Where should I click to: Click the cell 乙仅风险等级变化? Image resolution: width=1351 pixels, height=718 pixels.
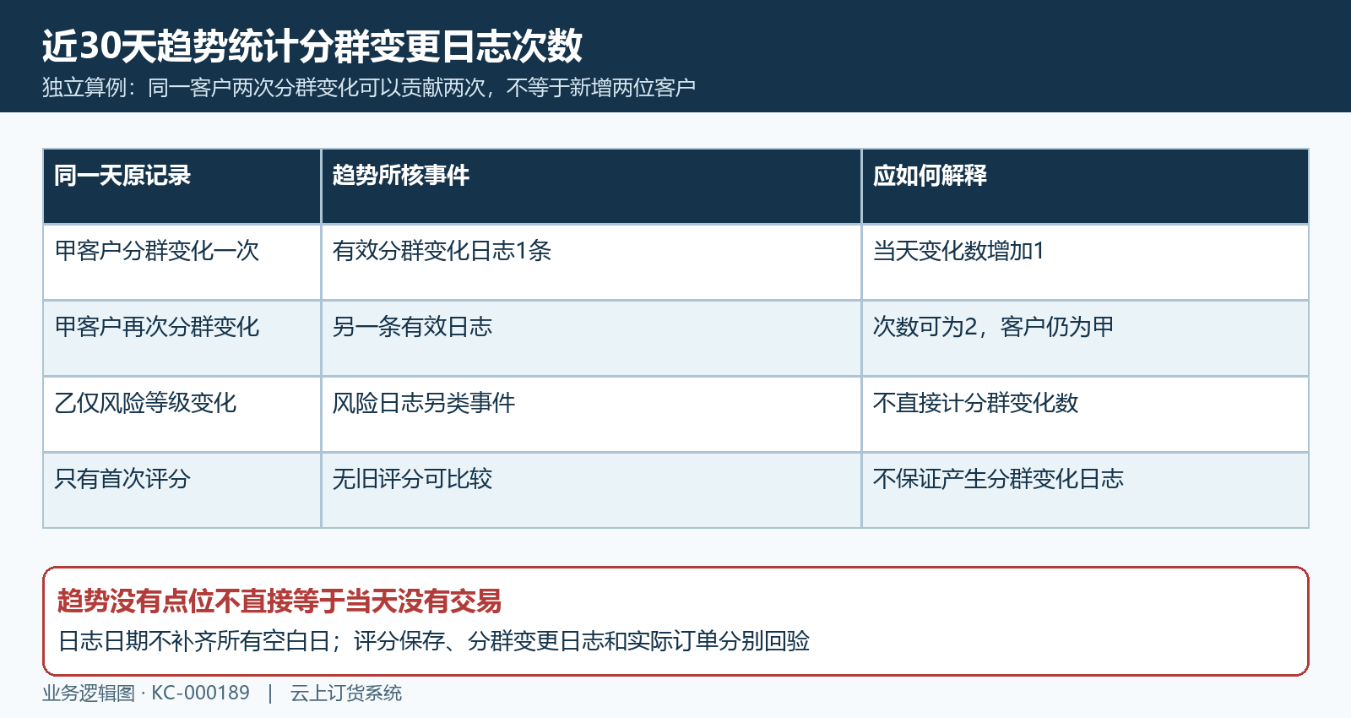[x=182, y=414]
